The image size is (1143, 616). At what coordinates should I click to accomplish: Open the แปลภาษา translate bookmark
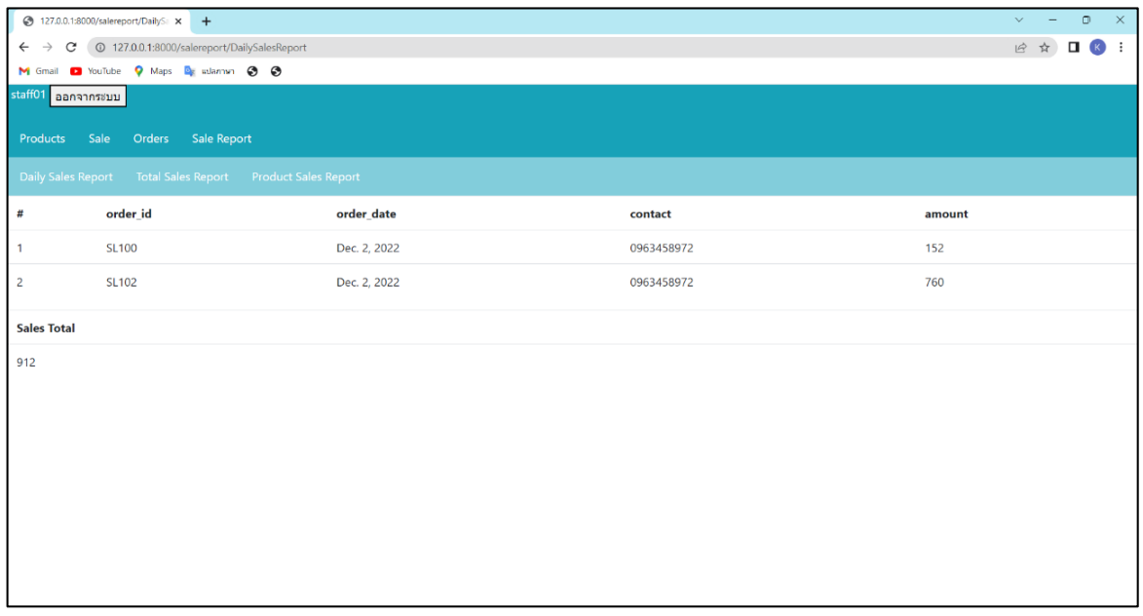point(210,70)
